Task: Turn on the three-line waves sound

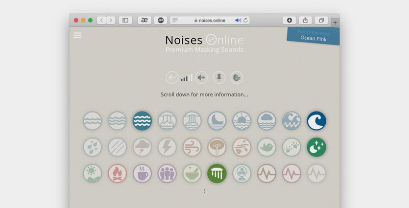Action: pyautogui.click(x=117, y=121)
